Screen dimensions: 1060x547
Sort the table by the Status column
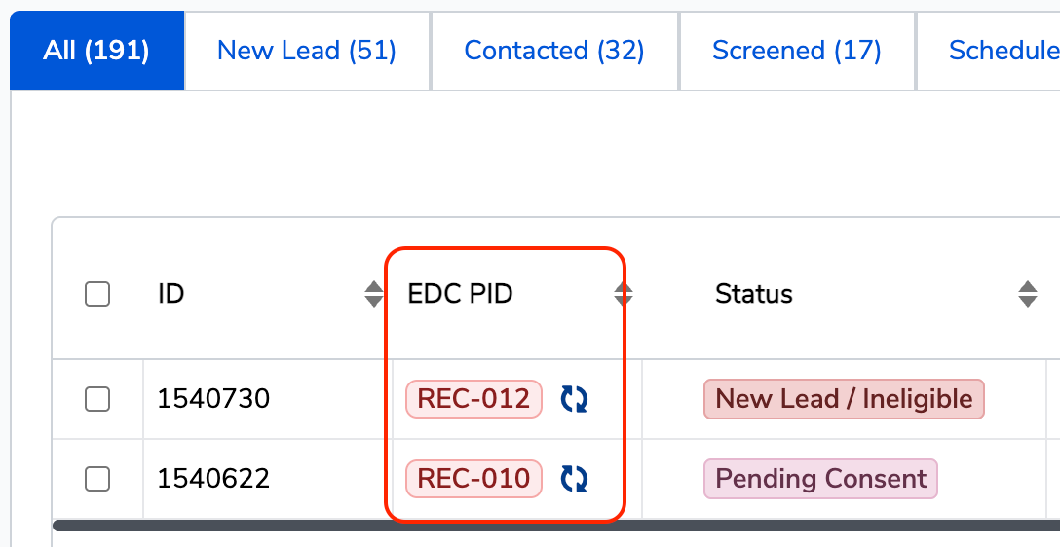tap(1028, 294)
